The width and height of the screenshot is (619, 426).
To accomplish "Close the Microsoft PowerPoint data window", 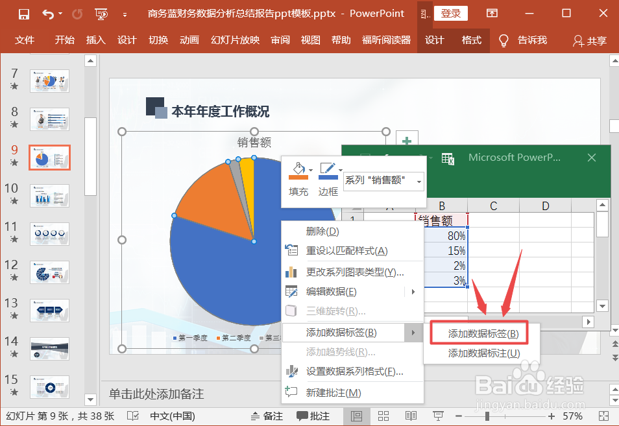I will coord(592,158).
